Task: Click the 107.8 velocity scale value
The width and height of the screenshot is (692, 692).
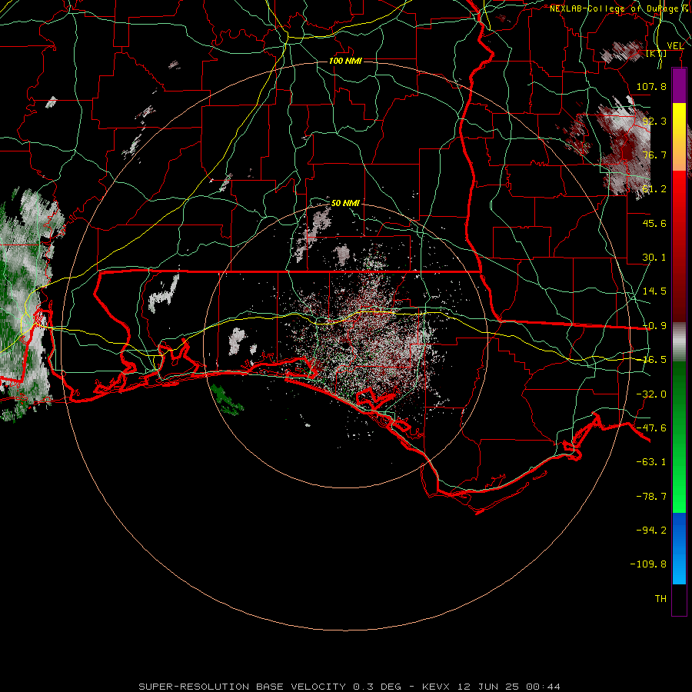Action: (651, 86)
